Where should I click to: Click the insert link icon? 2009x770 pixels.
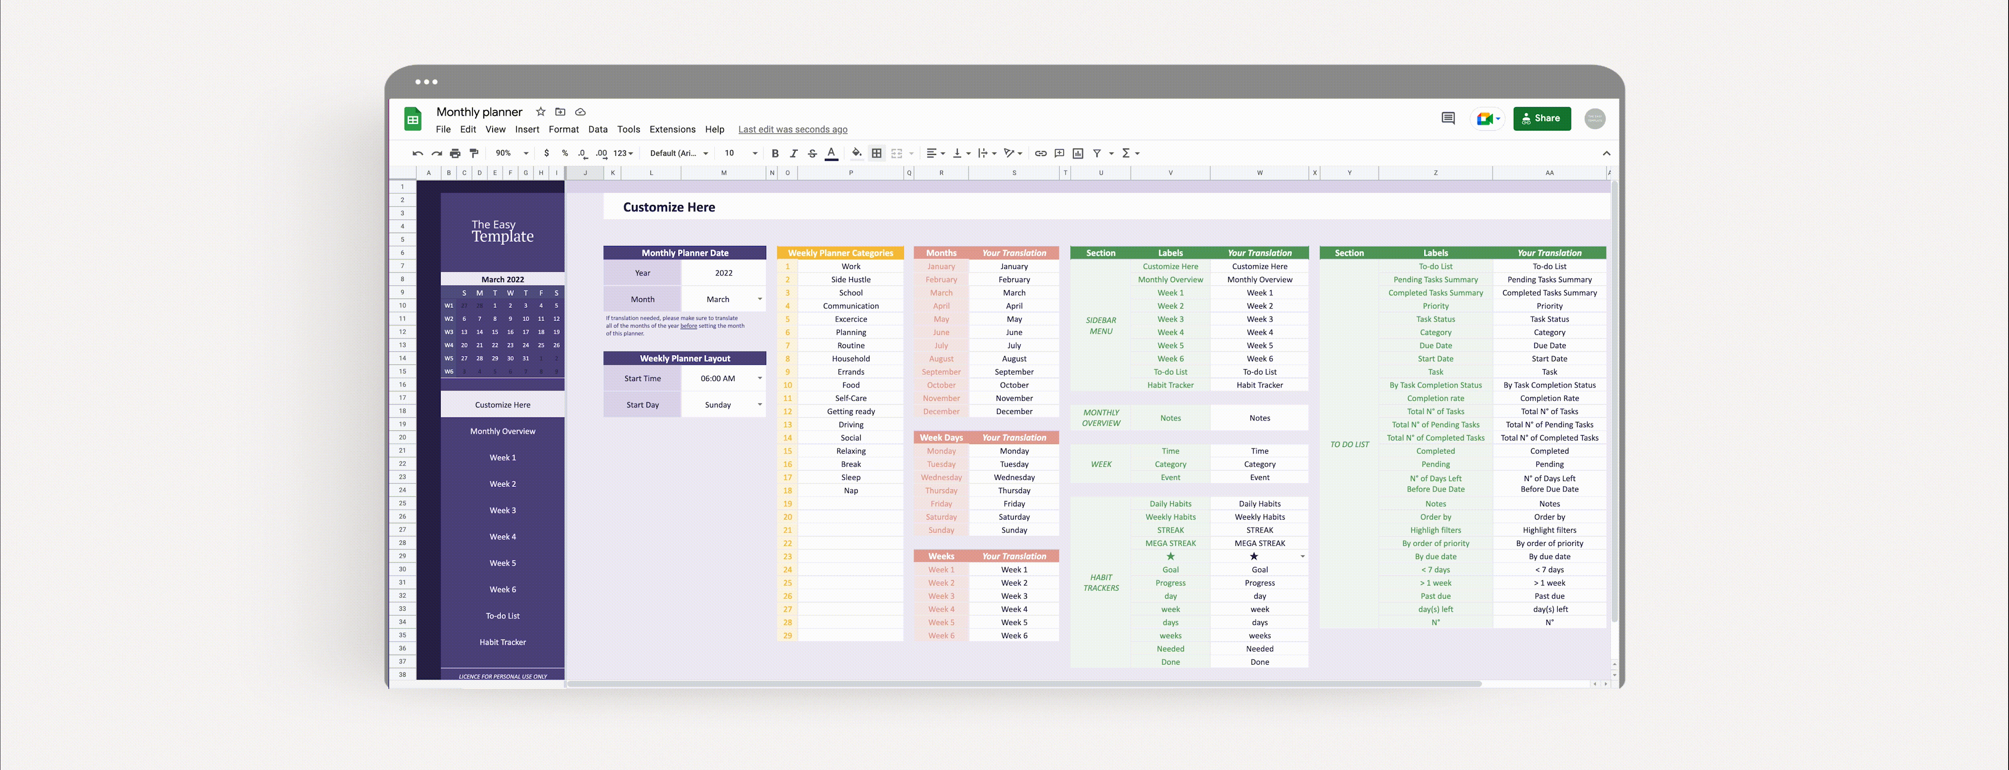[1040, 154]
